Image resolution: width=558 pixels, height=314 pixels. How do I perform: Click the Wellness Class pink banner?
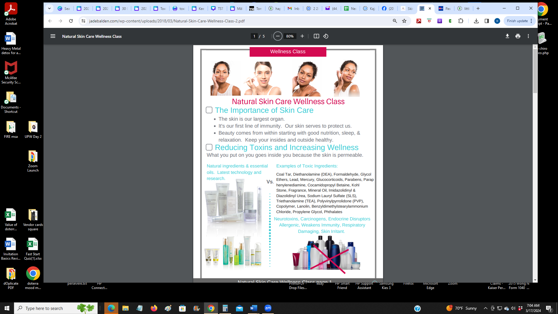coord(288,51)
